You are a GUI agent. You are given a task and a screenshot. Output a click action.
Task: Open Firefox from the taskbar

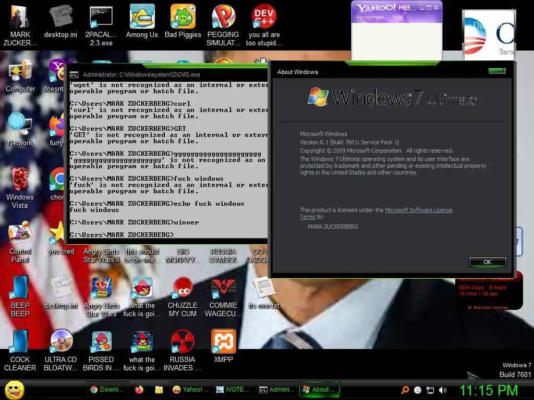coord(139,390)
